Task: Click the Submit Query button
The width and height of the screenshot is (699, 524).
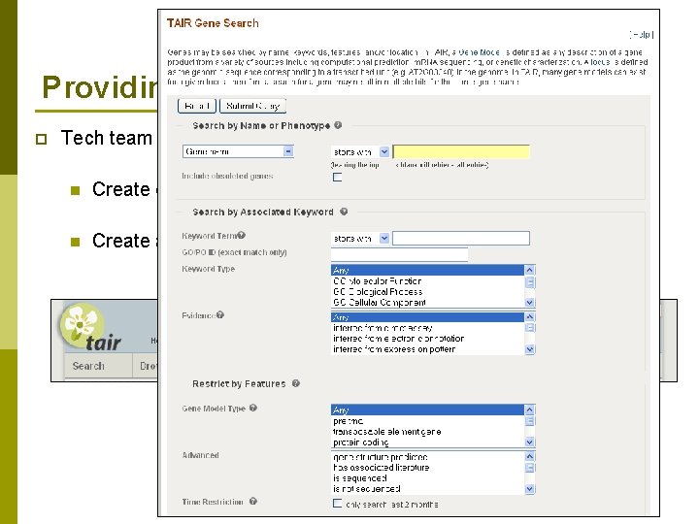Action: (x=252, y=106)
